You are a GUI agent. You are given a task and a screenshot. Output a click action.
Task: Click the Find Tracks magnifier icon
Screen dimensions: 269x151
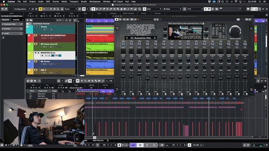coord(75,20)
